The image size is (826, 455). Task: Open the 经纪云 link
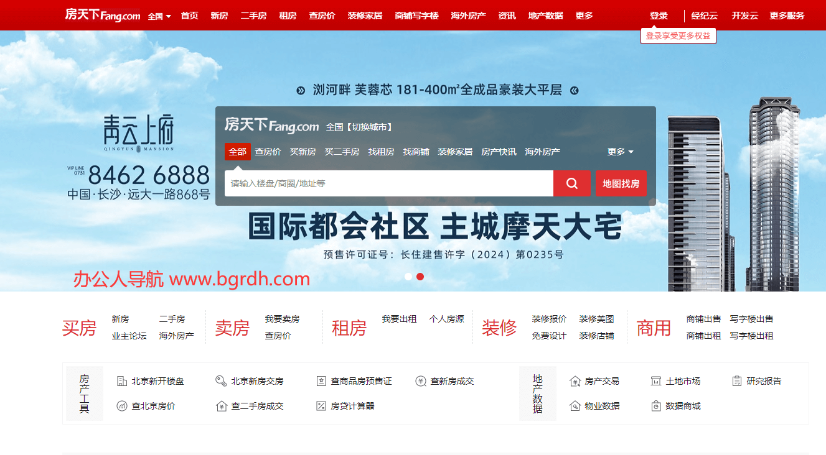tap(704, 16)
